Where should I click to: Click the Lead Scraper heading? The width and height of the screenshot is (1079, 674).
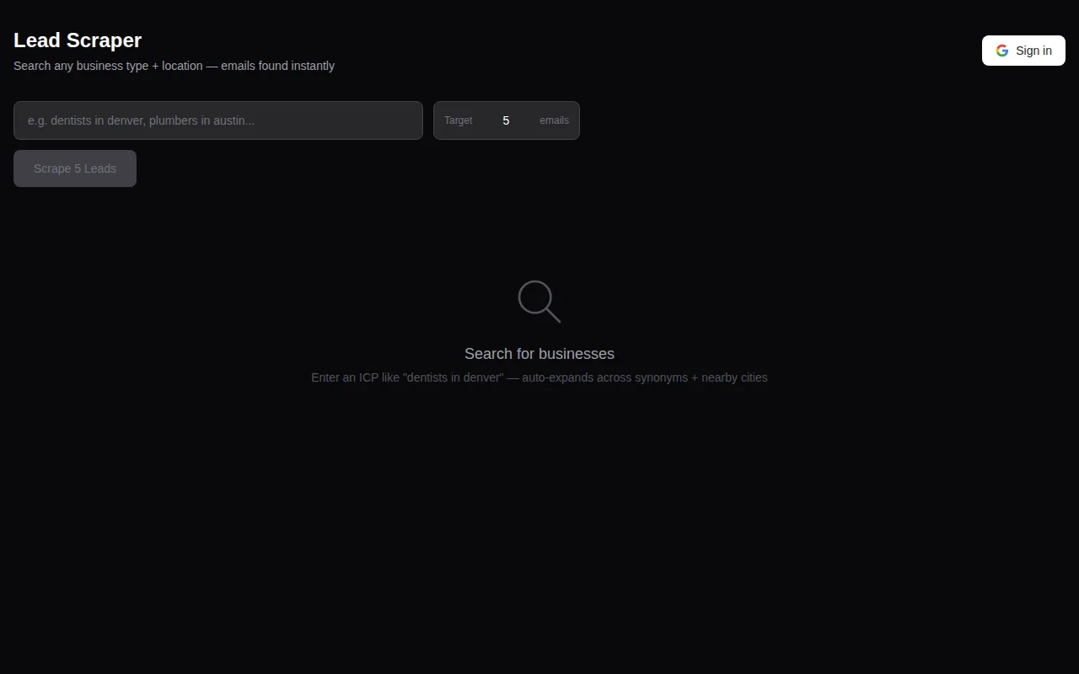pos(78,40)
